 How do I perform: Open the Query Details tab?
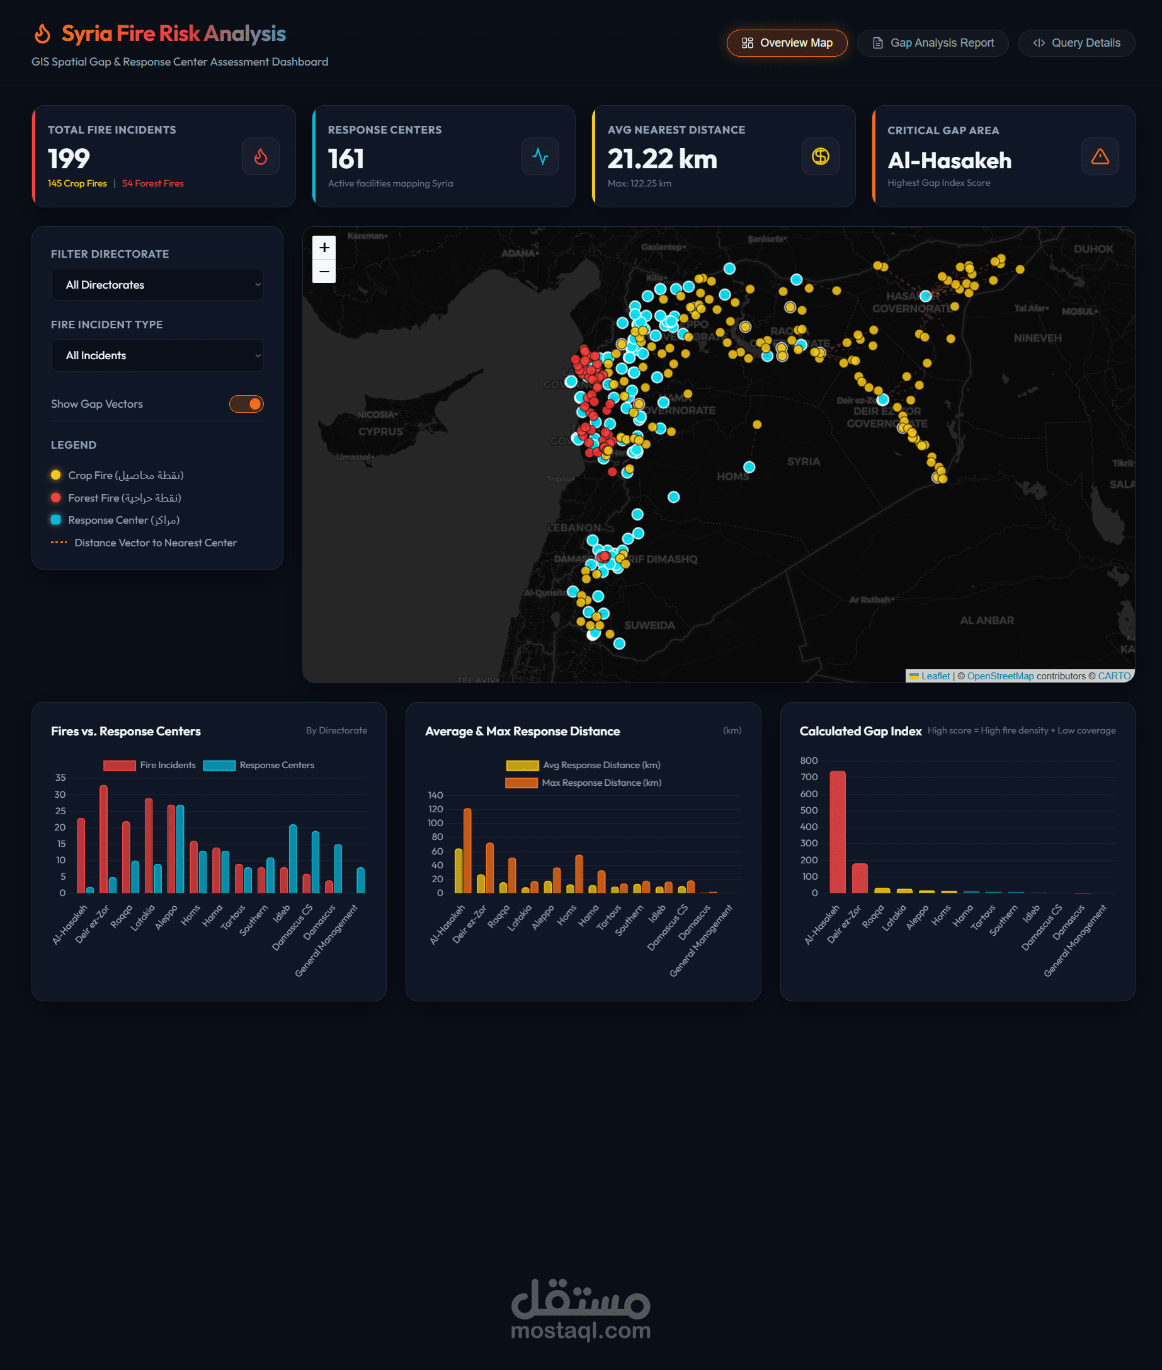1076,43
